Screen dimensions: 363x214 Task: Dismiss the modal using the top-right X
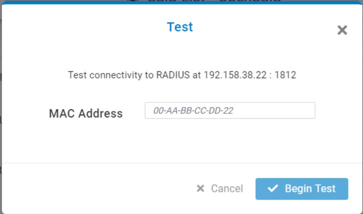pyautogui.click(x=342, y=30)
